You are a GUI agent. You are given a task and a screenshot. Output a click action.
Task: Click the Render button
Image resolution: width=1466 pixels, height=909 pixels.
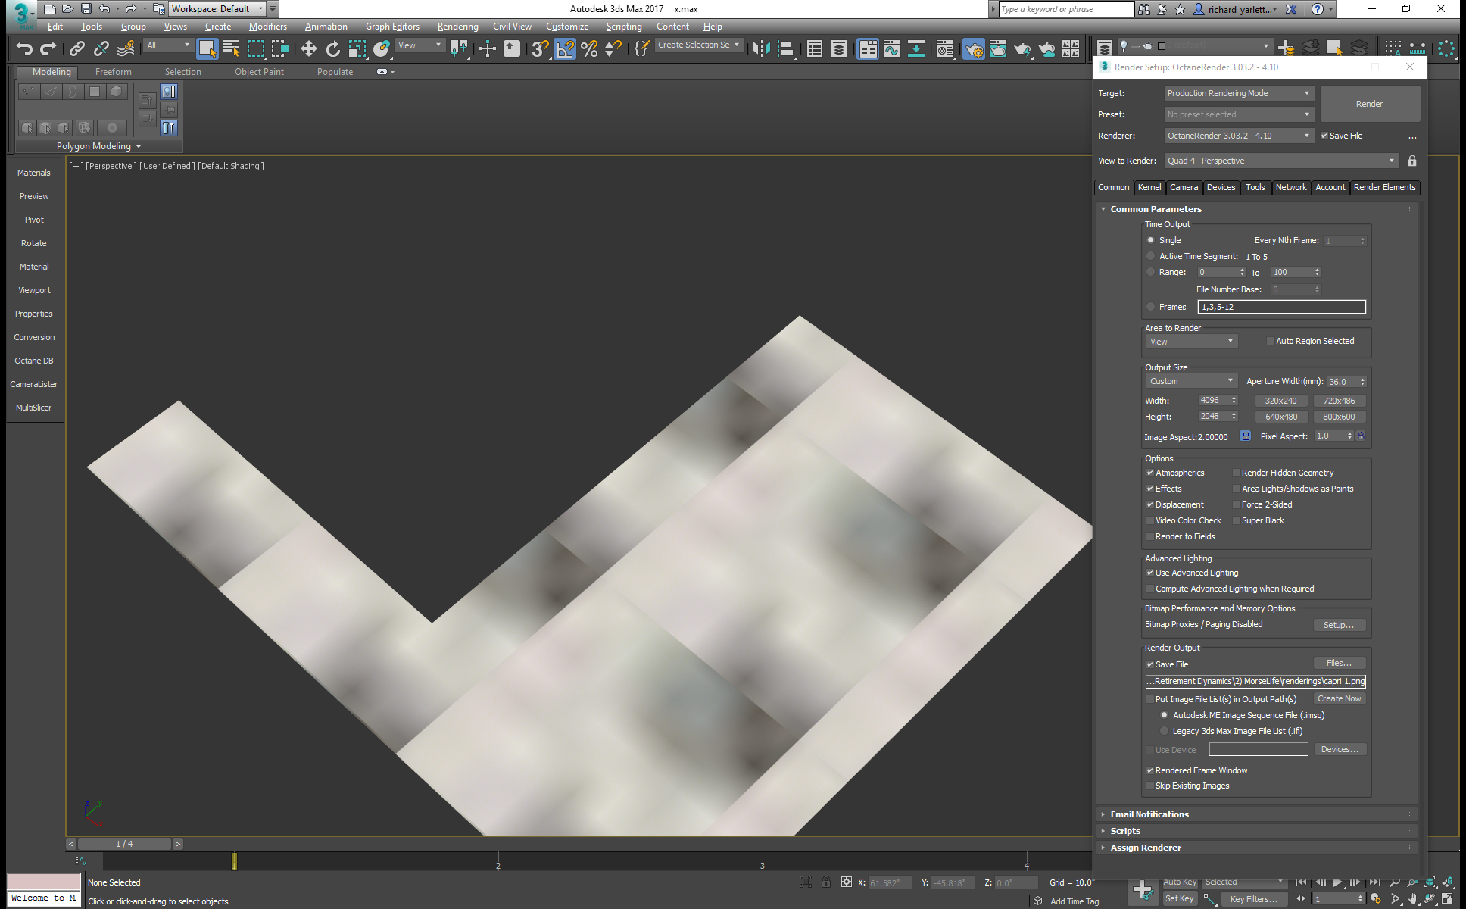coord(1369,104)
